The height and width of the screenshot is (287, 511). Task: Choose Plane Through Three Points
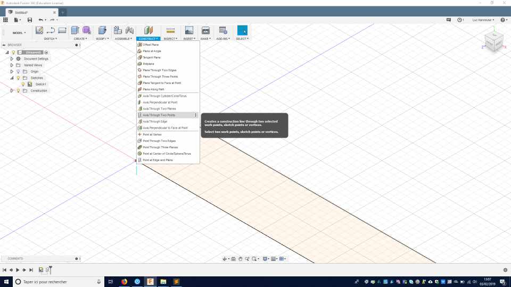coord(168,77)
